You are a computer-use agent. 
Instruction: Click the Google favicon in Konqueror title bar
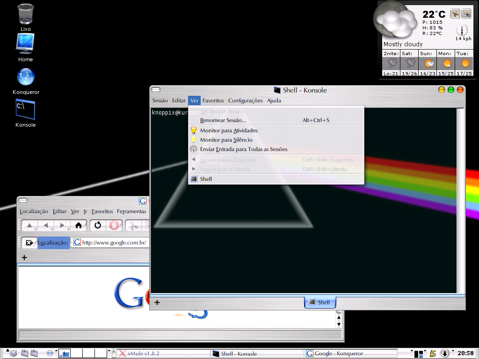[143, 201]
